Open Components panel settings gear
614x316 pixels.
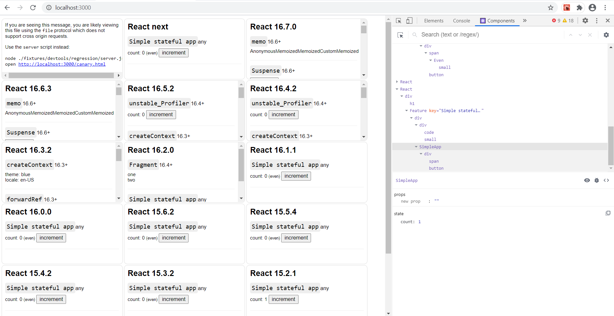point(606,35)
